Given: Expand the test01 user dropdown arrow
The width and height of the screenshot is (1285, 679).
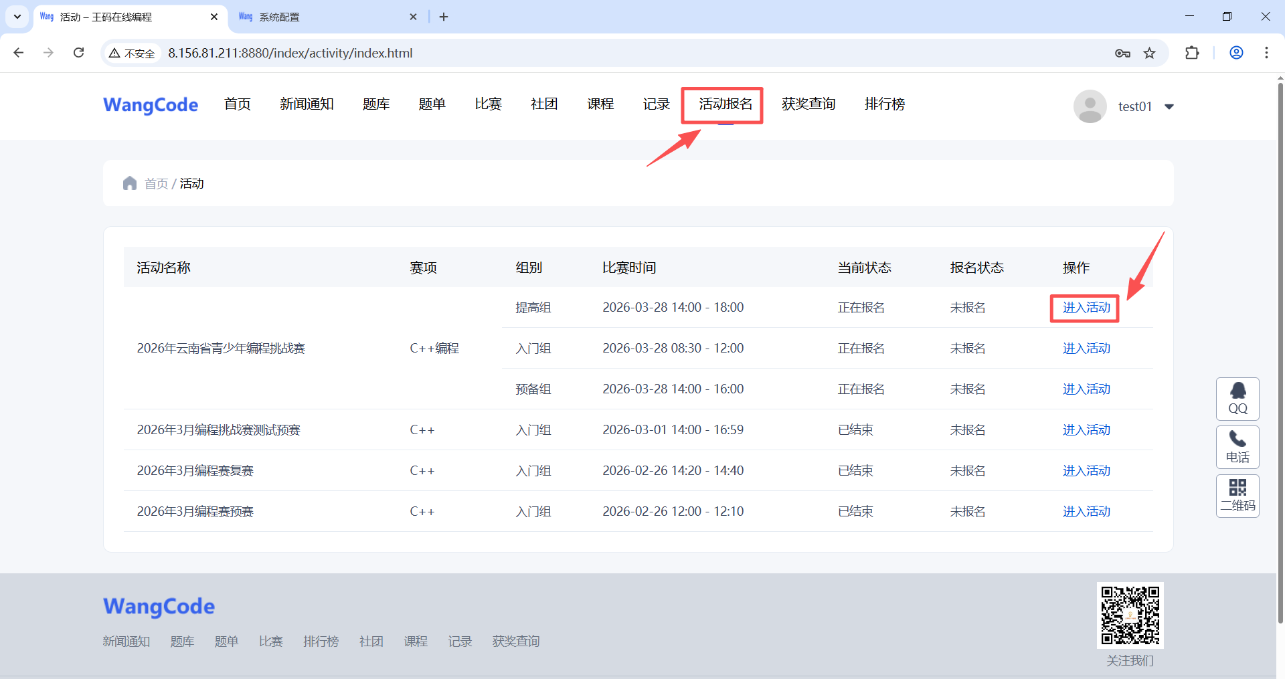Looking at the screenshot, I should (x=1169, y=107).
